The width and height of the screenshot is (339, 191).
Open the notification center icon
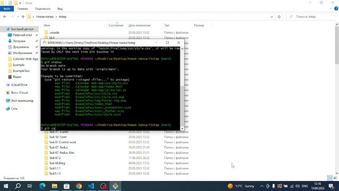point(331,186)
